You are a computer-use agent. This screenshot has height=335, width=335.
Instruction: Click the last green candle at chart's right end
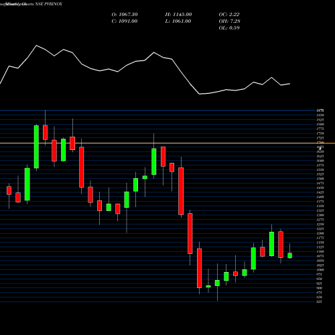point(290,255)
